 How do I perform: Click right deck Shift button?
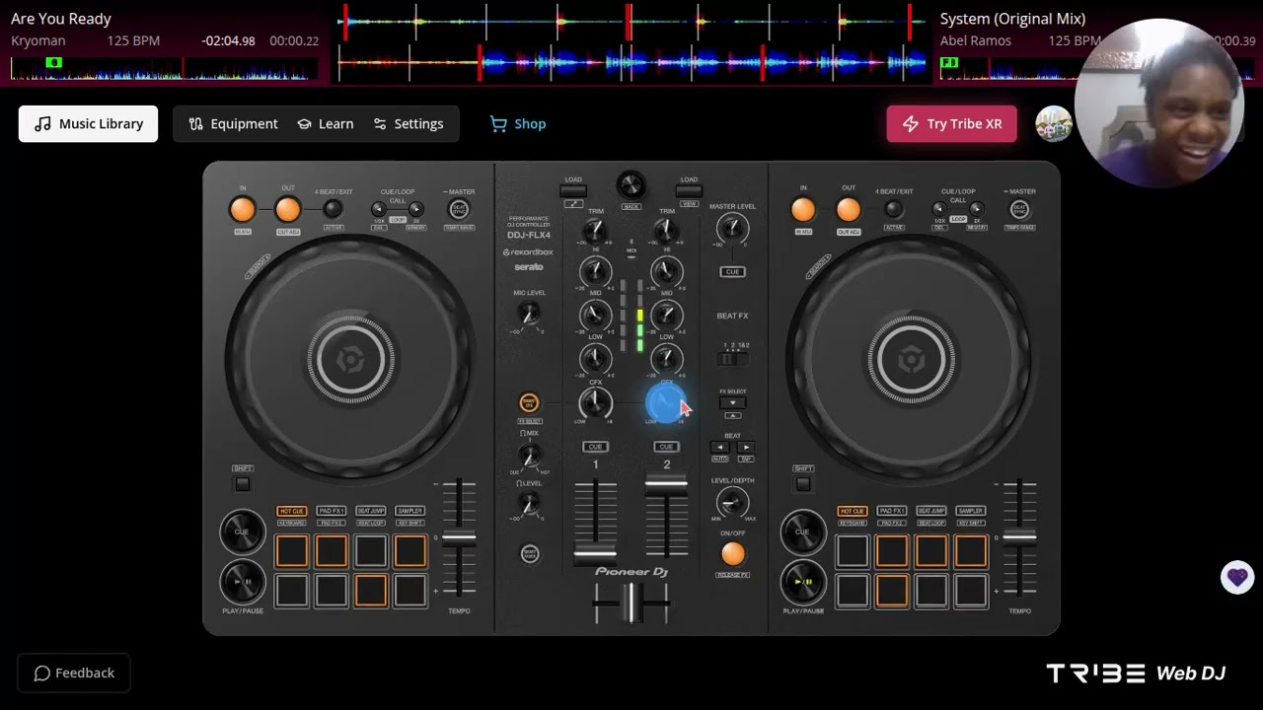pyautogui.click(x=803, y=483)
